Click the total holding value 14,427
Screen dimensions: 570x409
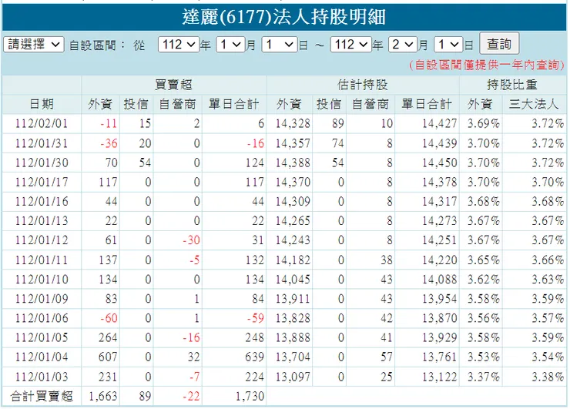[x=440, y=124]
